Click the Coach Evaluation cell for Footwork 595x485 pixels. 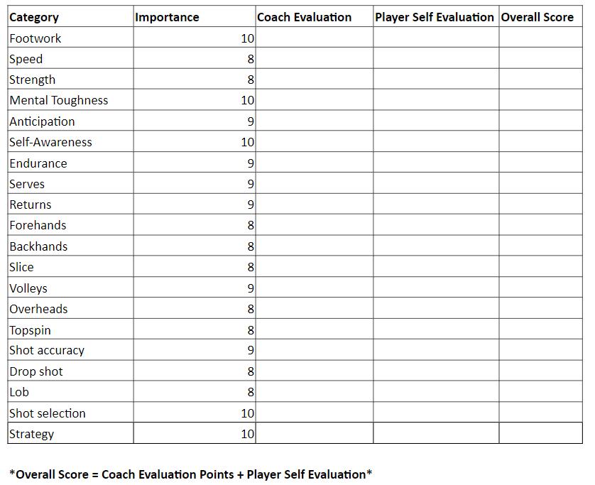pos(314,38)
